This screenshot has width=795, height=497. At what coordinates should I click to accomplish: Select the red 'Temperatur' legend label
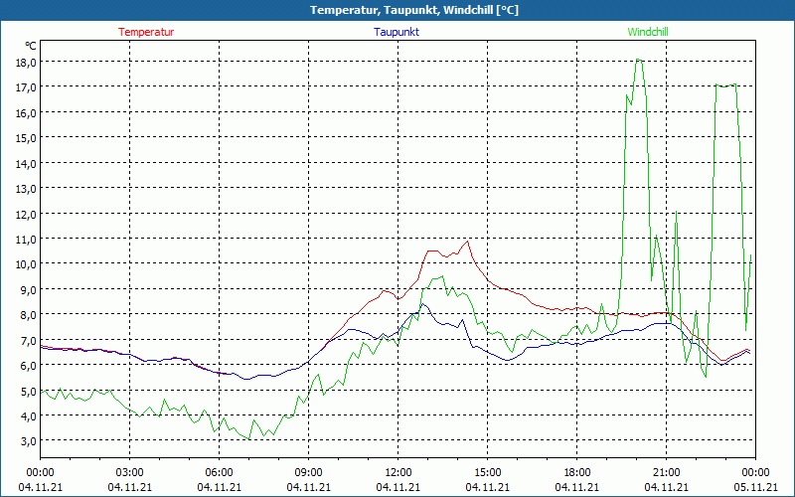coord(146,32)
